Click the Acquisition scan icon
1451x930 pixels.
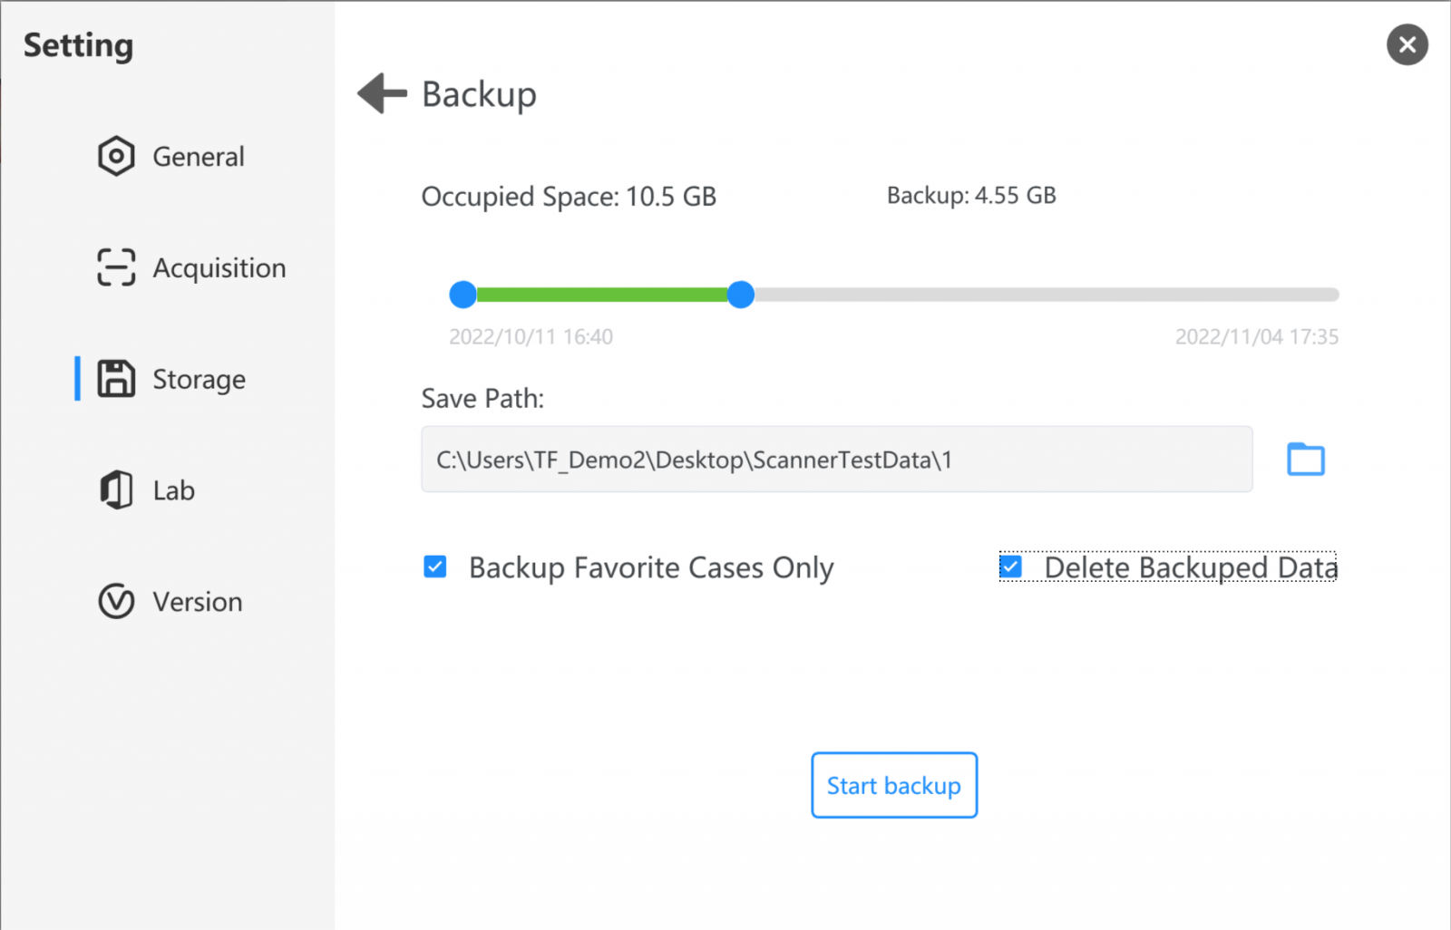(x=116, y=267)
